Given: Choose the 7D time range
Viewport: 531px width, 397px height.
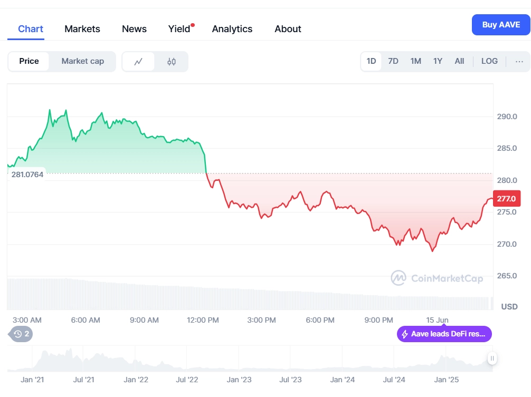Looking at the screenshot, I should point(393,61).
